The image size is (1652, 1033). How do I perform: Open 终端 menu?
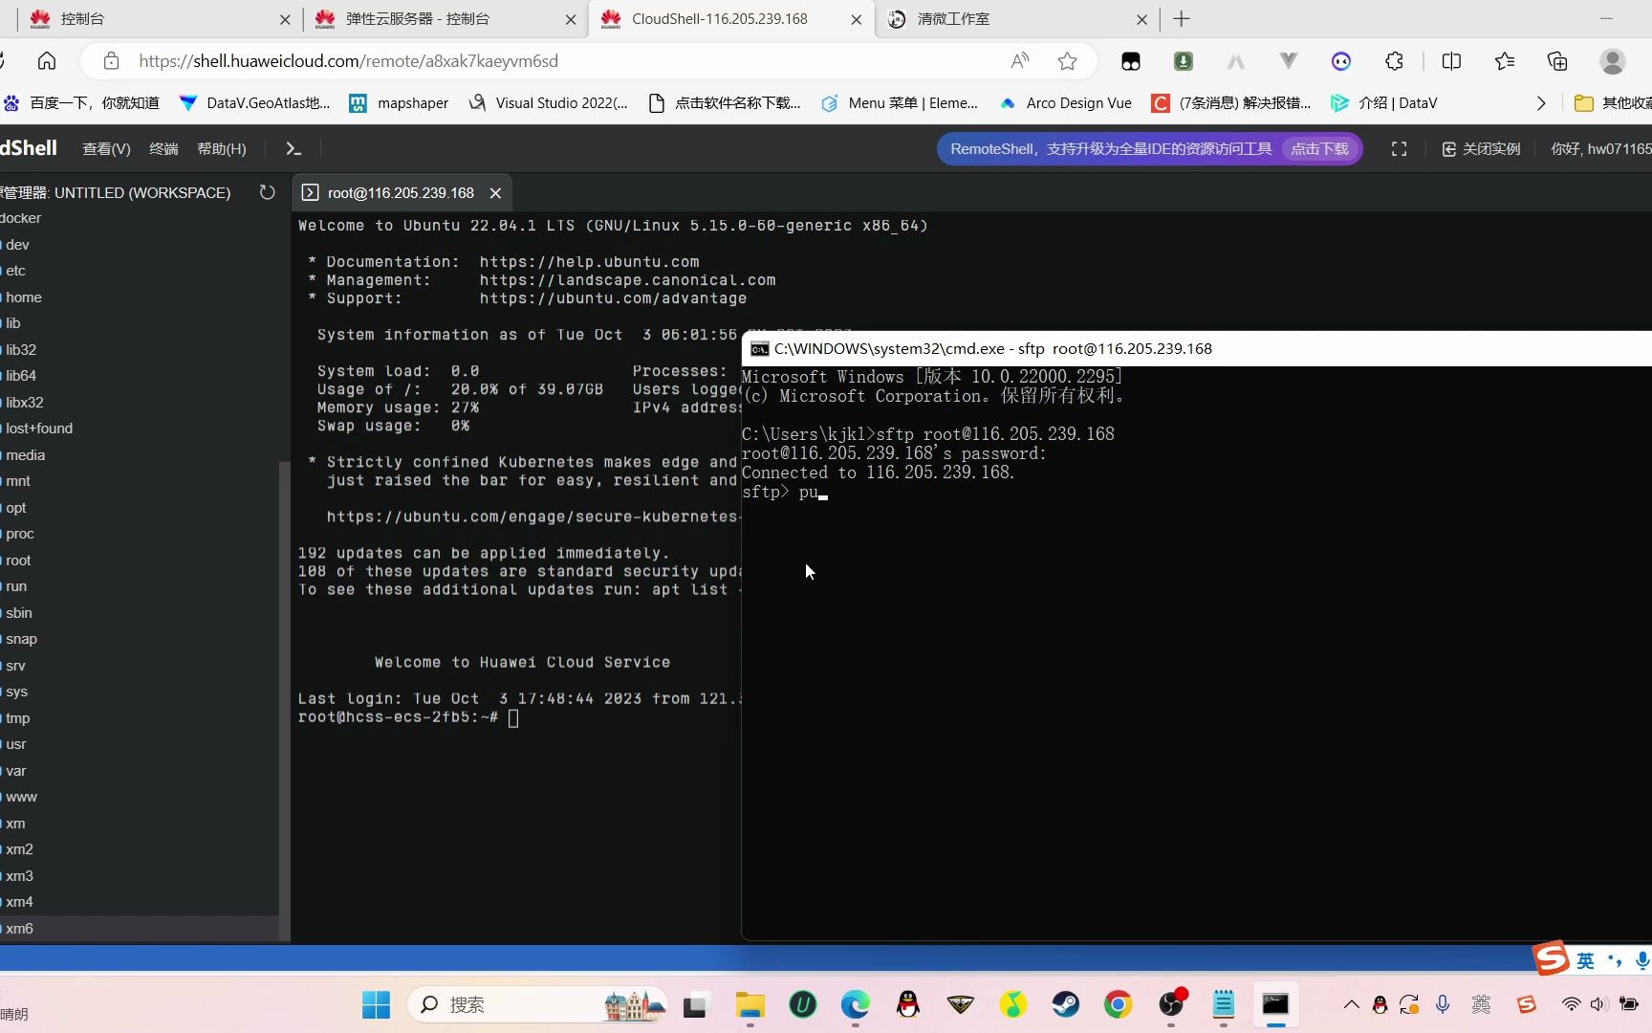pos(163,149)
